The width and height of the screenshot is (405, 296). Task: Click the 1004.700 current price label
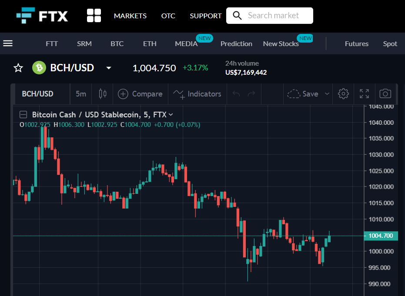(381, 236)
